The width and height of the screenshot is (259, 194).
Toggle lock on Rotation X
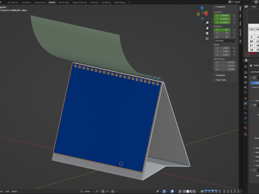coord(234,30)
